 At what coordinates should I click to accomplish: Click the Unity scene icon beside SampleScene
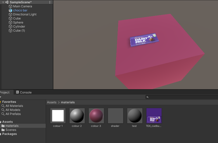pos(7,2)
